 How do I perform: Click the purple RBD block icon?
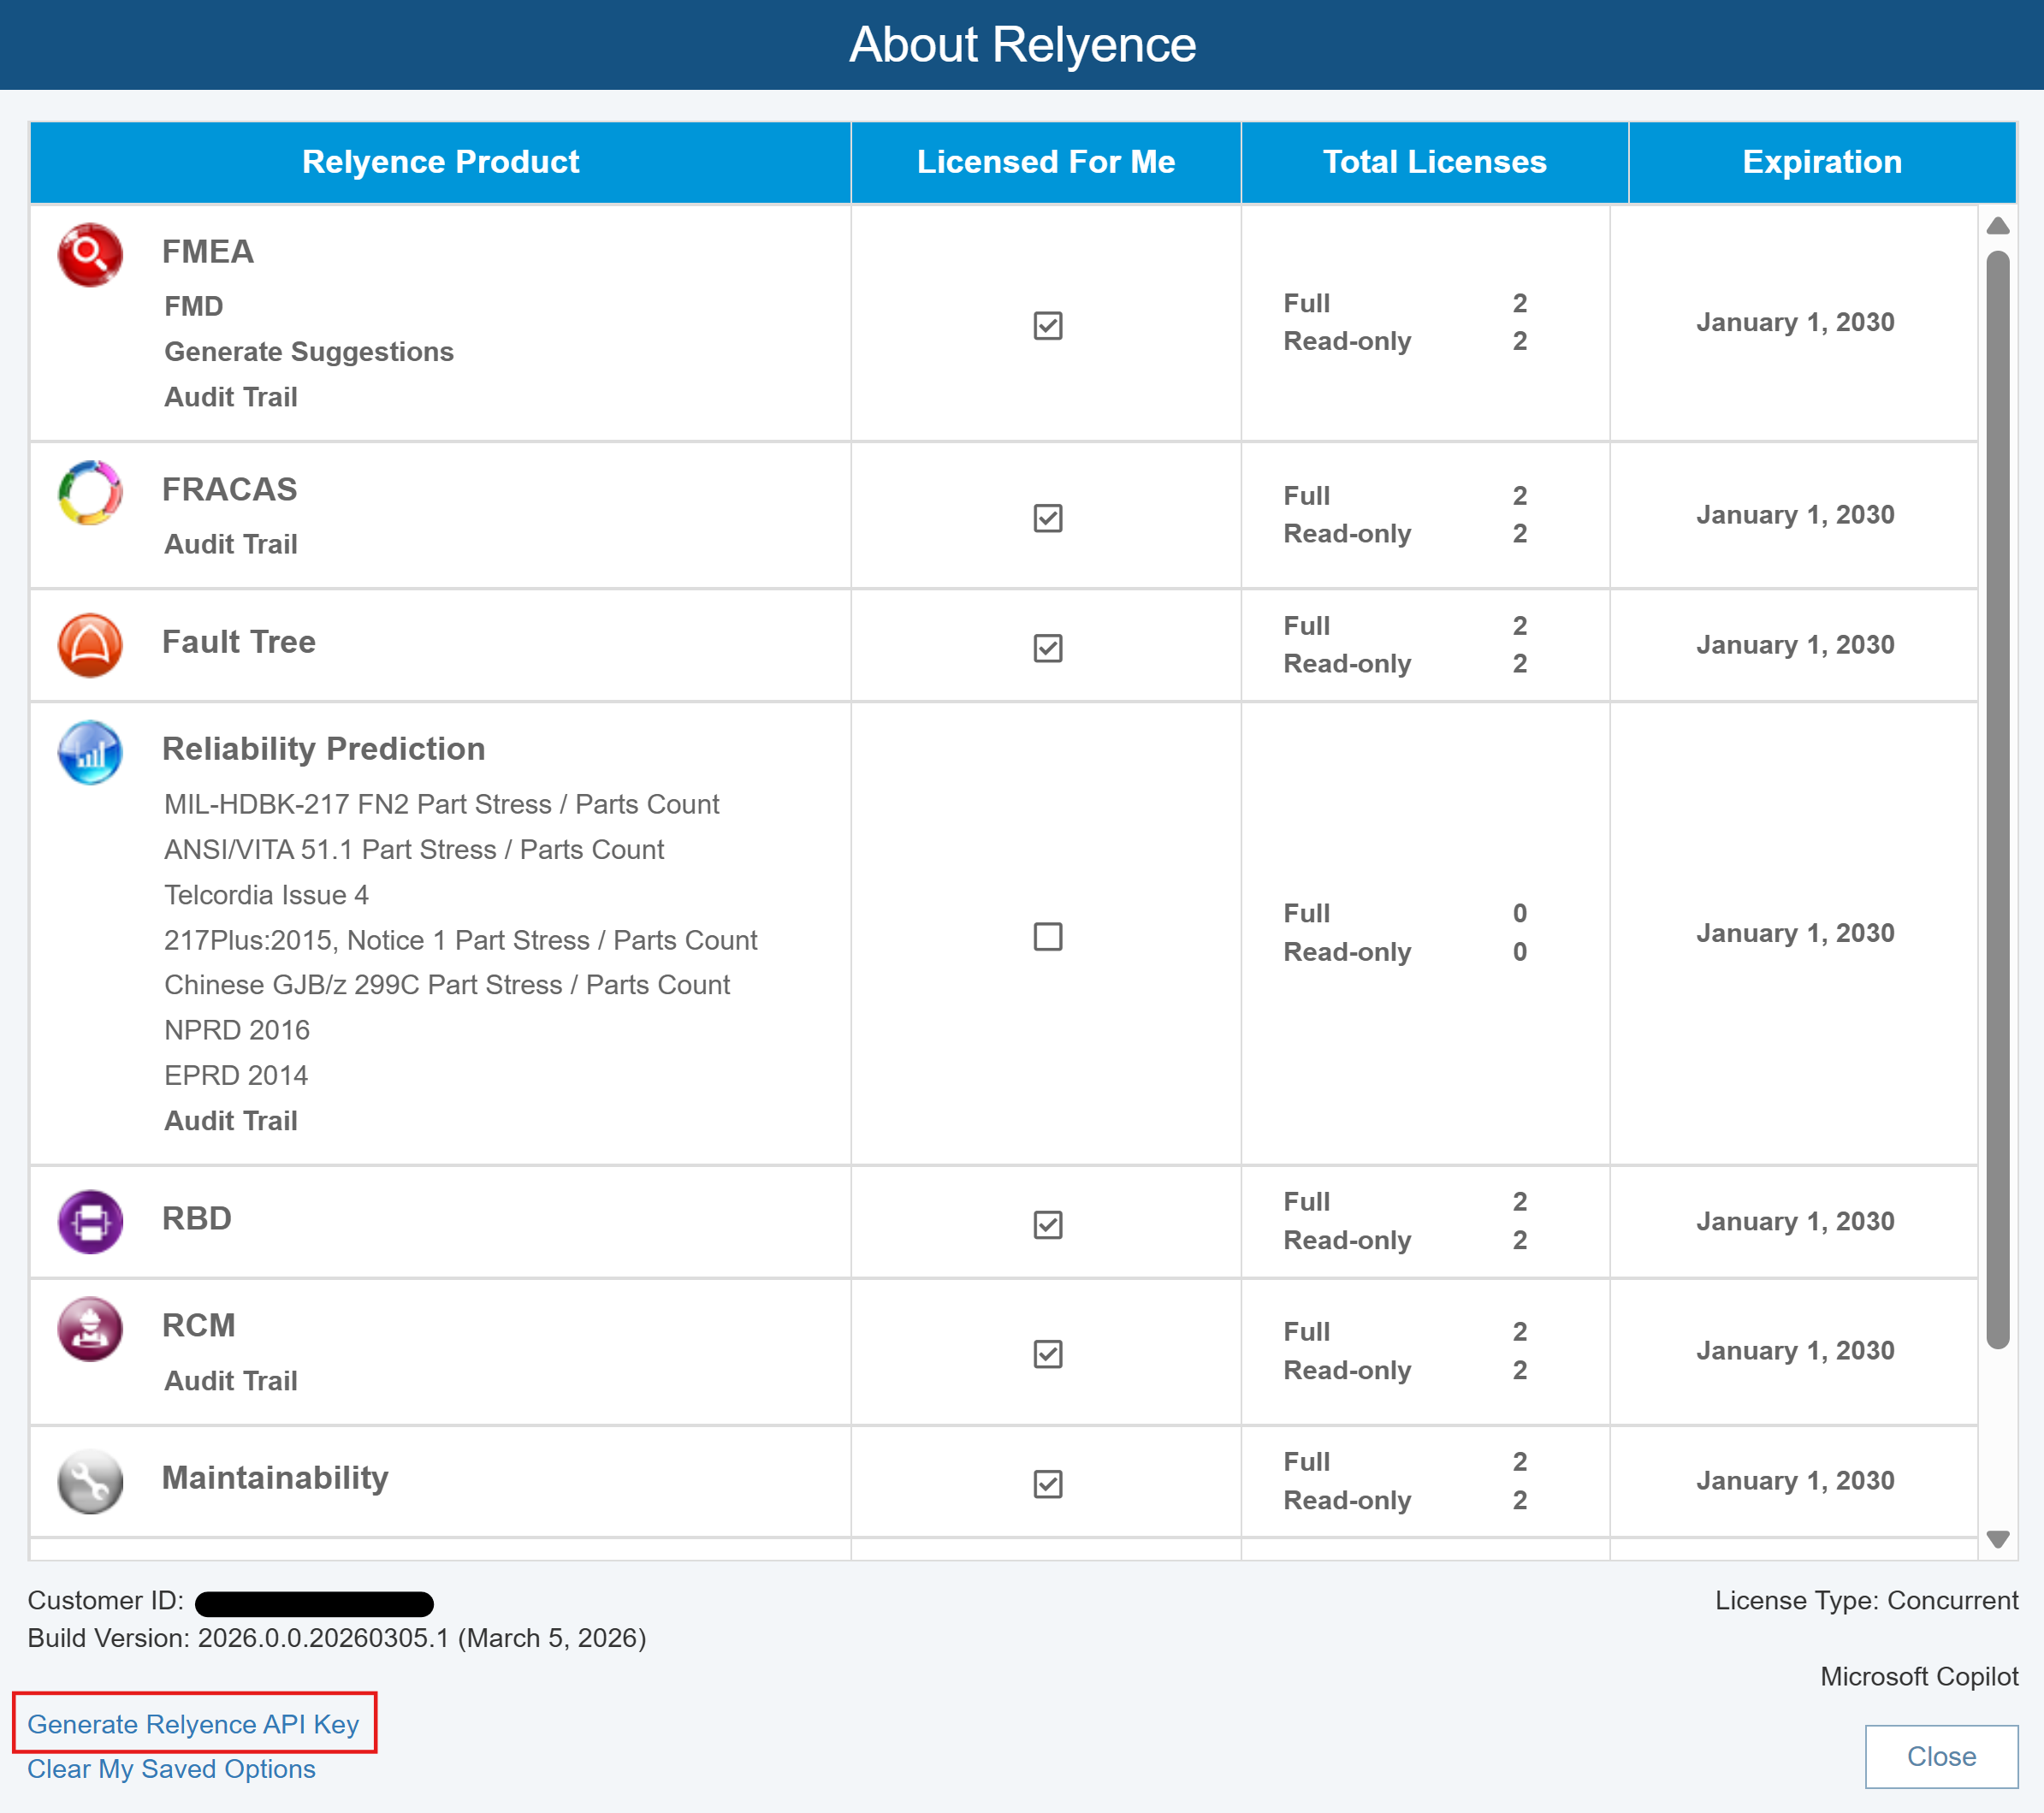pos(90,1221)
